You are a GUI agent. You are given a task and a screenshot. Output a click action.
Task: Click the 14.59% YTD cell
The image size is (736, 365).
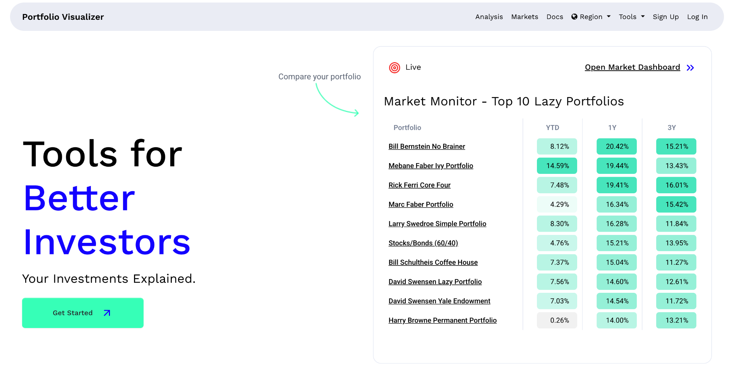coord(557,166)
